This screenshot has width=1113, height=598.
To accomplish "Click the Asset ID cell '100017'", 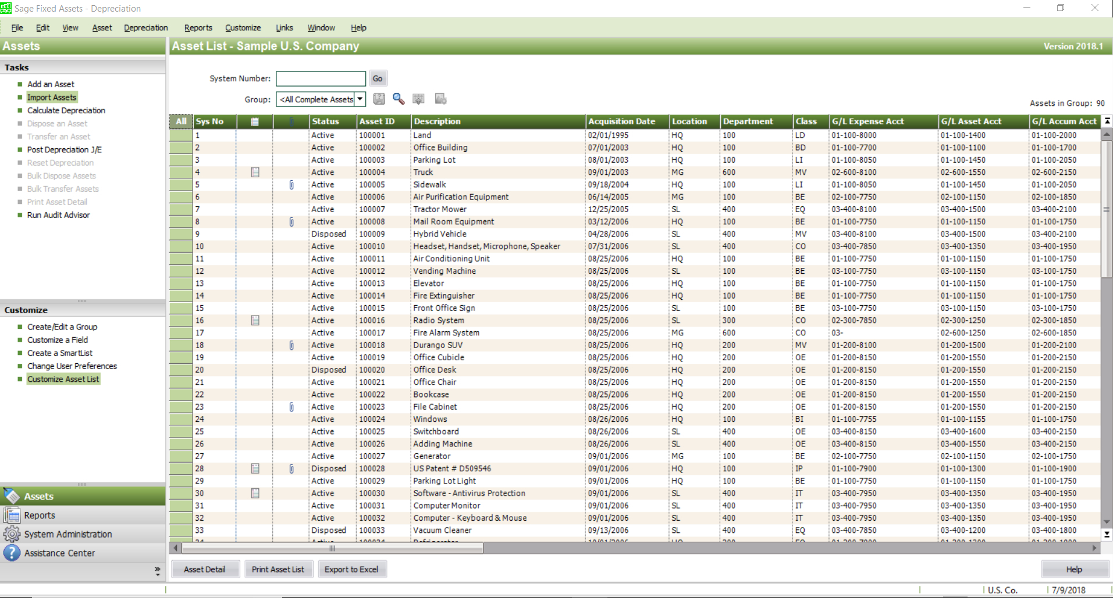I will pos(372,333).
